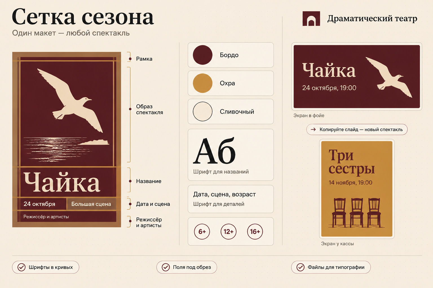Screen dimensions: 433x288
Task: Click the Охра color name
Action: pos(227,83)
